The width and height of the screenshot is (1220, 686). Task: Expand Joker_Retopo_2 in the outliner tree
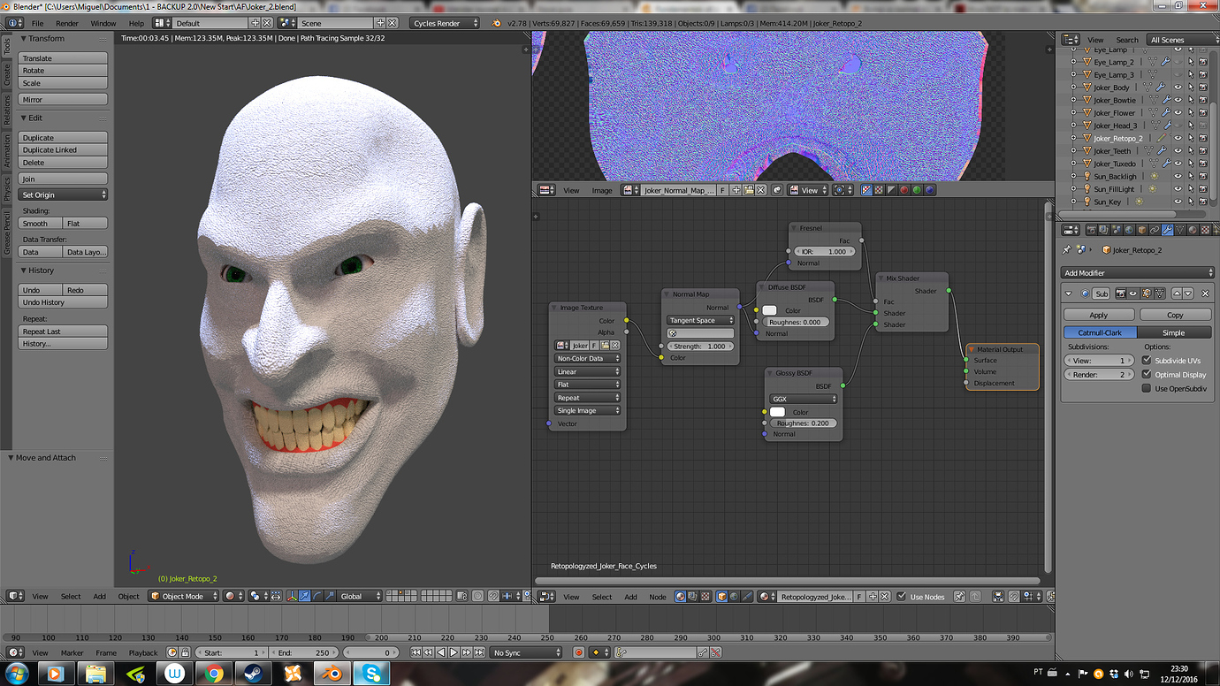(1074, 139)
